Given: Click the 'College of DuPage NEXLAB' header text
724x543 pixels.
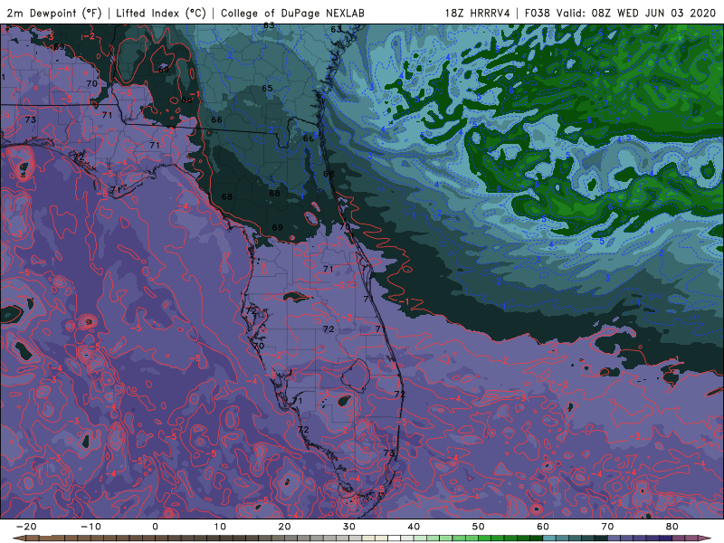Looking at the screenshot, I should [x=292, y=13].
